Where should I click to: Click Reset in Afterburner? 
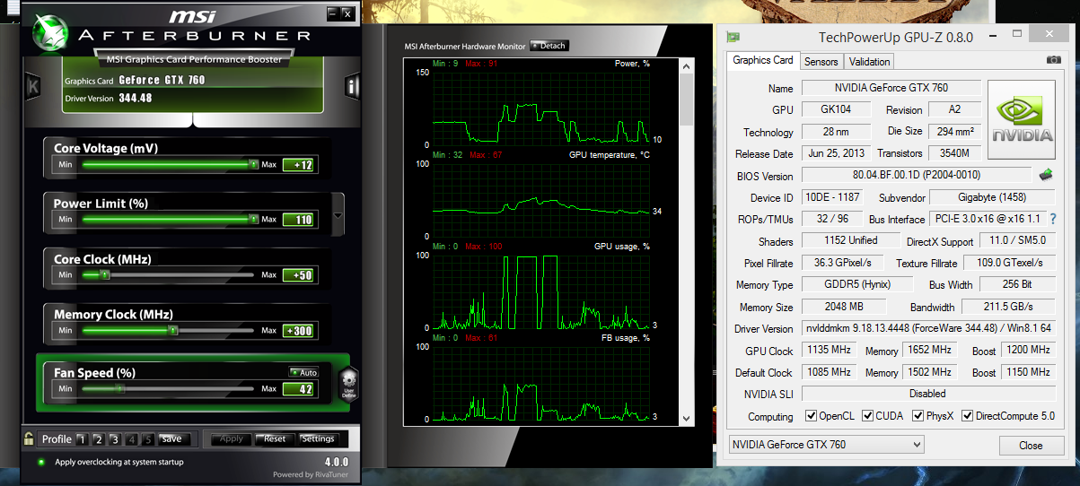click(x=275, y=439)
